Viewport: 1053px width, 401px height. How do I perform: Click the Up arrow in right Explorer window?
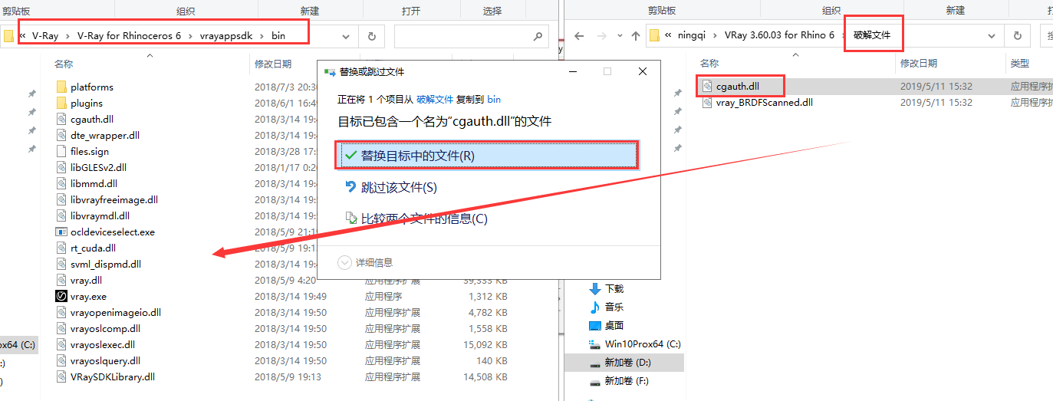635,36
